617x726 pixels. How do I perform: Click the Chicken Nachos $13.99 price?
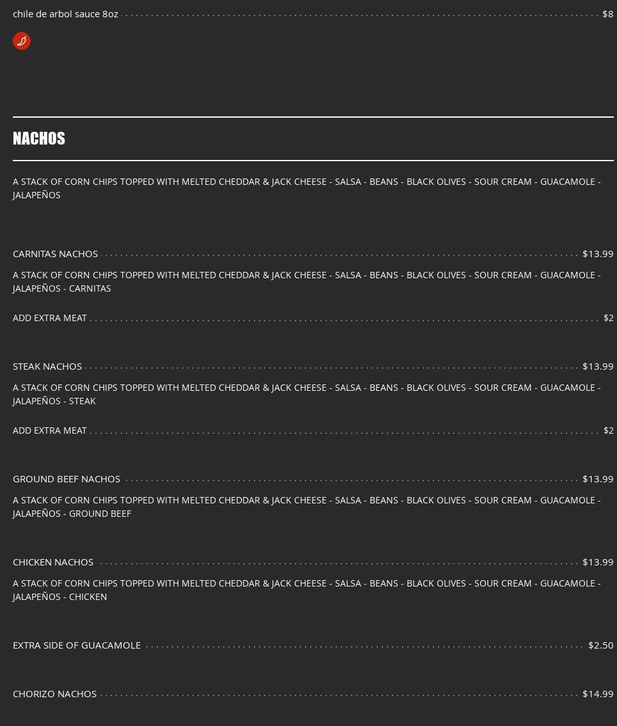597,562
